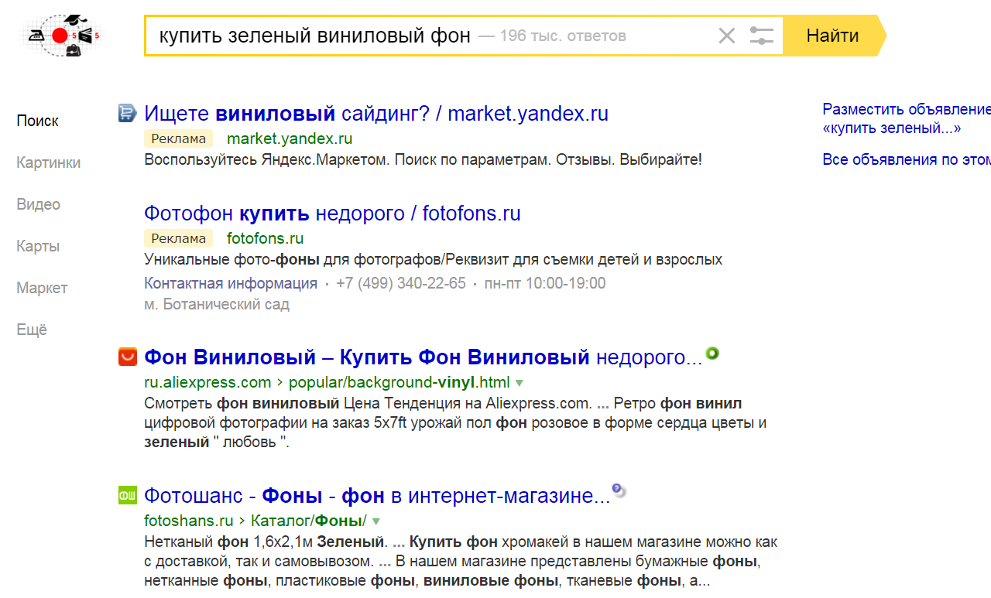Open green fotofons.ru URL link
The image size is (991, 598).
point(265,238)
